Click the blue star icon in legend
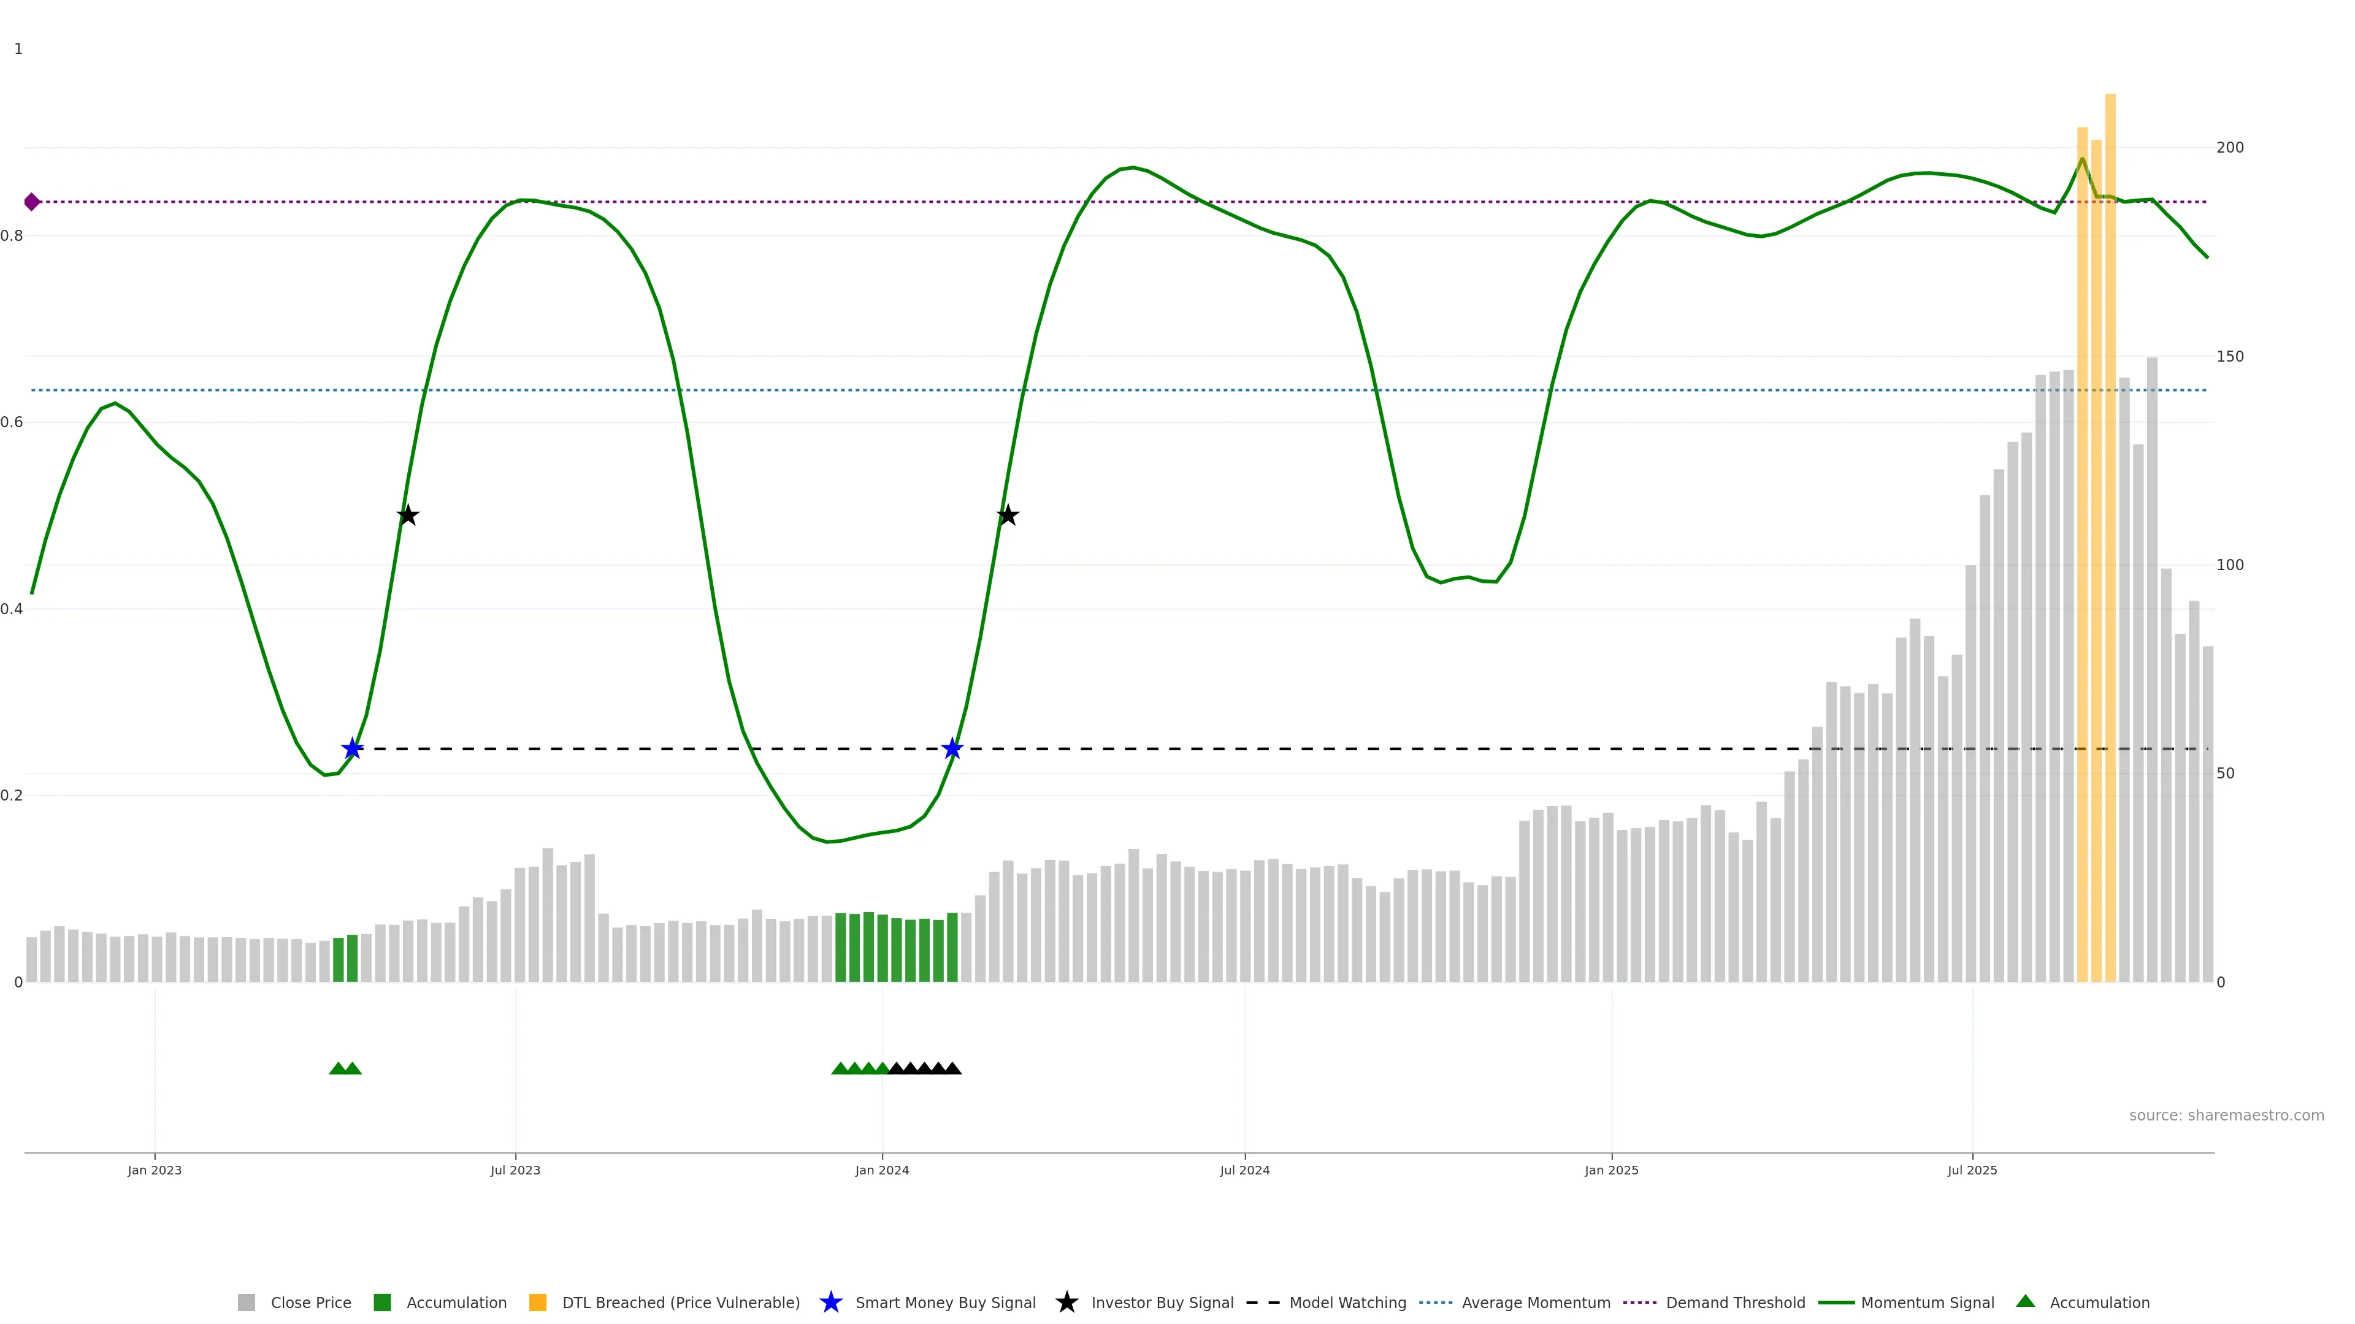Screen dimensions: 2355x1324 click(x=830, y=1302)
